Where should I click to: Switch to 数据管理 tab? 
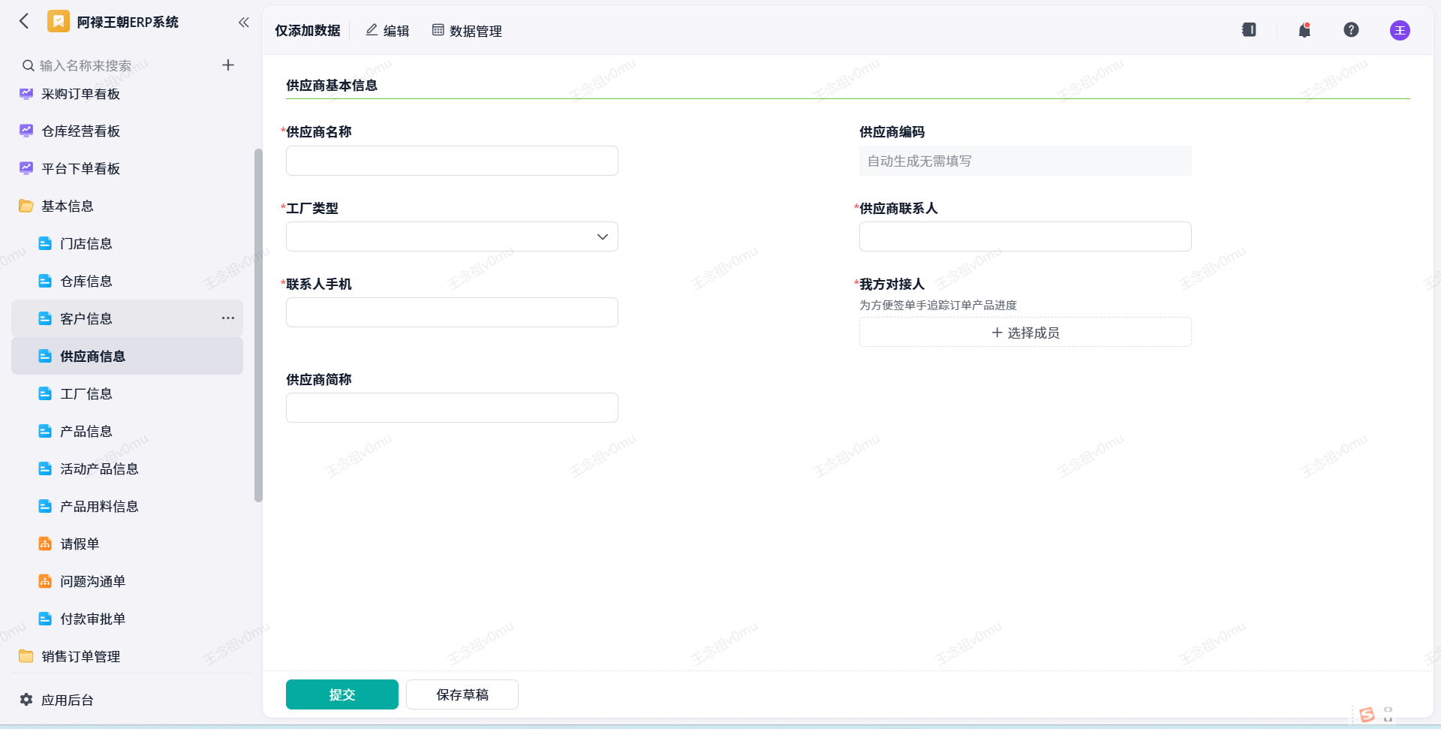point(467,31)
